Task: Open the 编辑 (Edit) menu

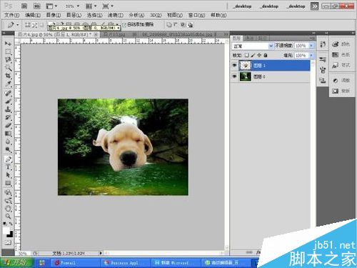Action: tap(33, 15)
